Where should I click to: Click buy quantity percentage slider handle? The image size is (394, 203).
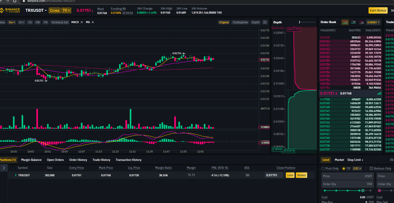pyautogui.click(x=363, y=190)
